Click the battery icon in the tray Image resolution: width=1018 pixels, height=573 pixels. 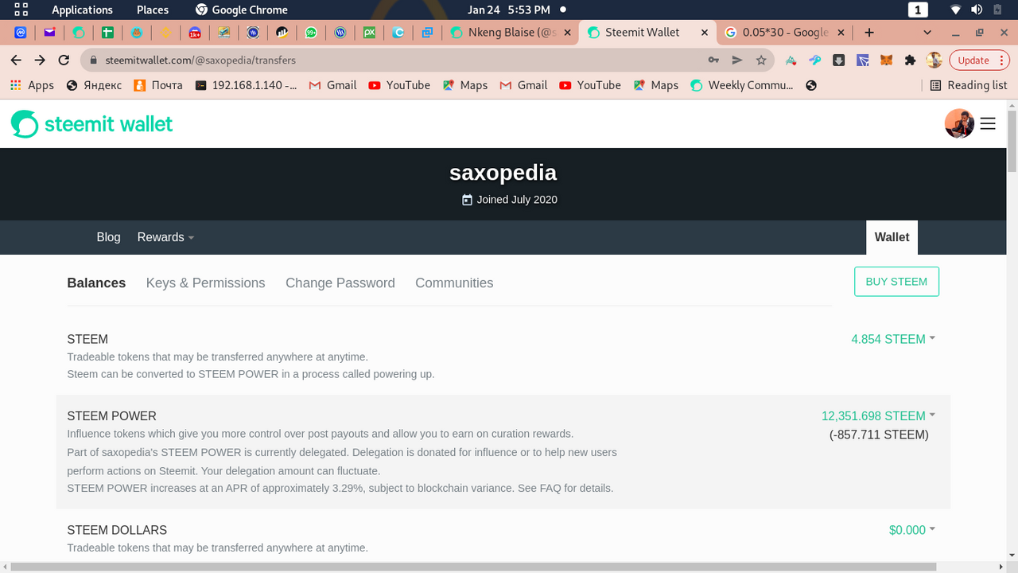[997, 10]
